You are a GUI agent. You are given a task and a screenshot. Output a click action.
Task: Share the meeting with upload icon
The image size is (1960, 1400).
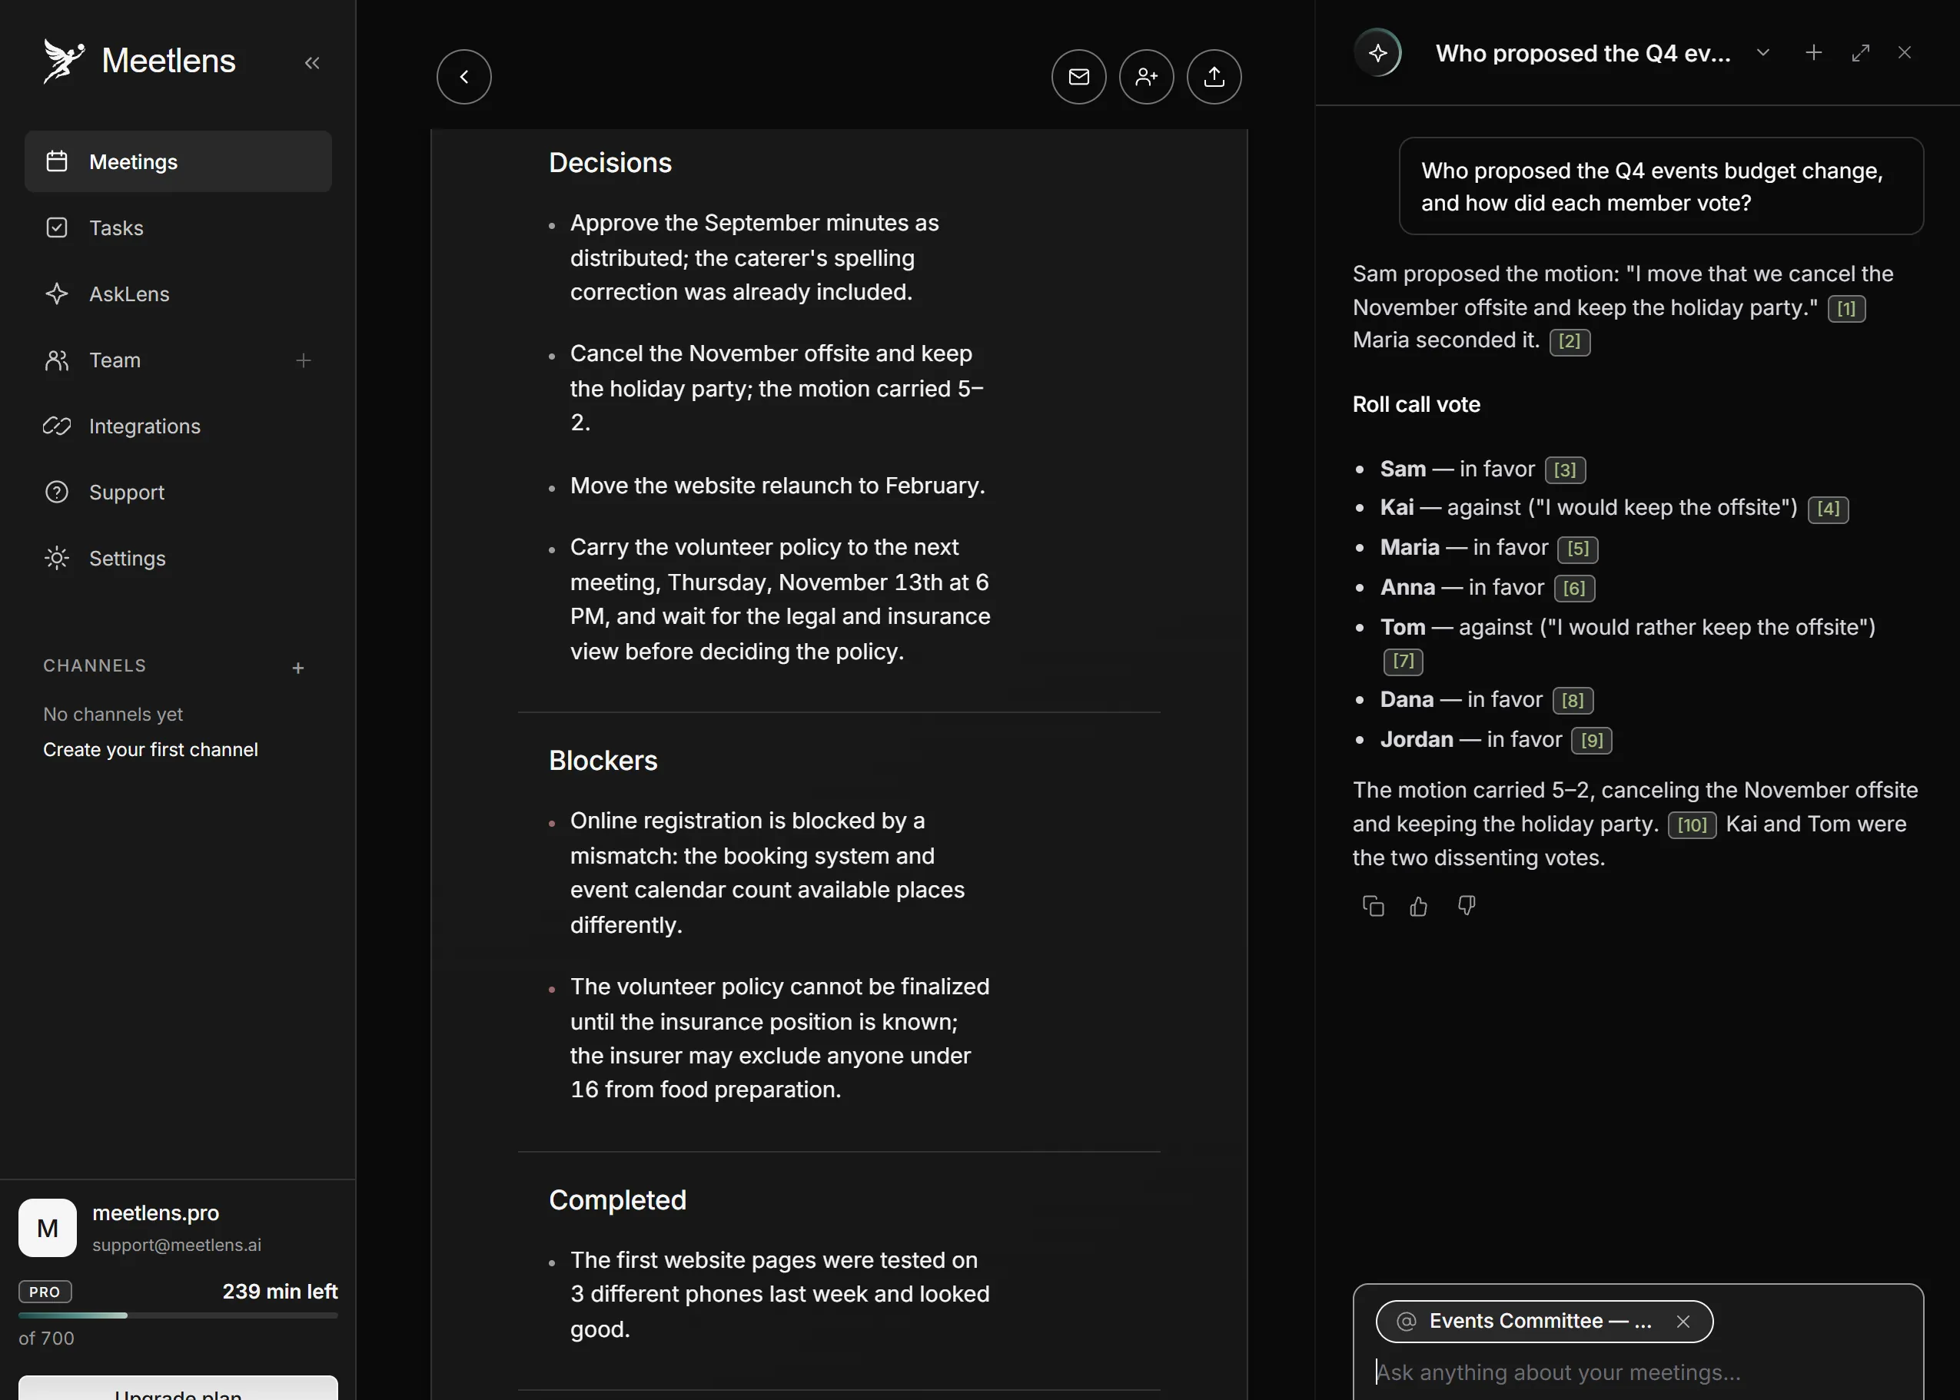[x=1214, y=77]
